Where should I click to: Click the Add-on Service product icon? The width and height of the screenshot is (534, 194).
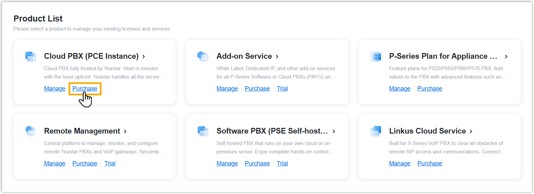[203, 56]
